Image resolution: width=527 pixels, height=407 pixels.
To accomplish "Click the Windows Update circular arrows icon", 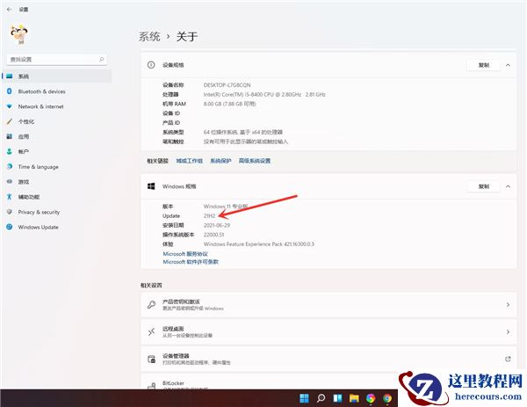I will click(10, 227).
